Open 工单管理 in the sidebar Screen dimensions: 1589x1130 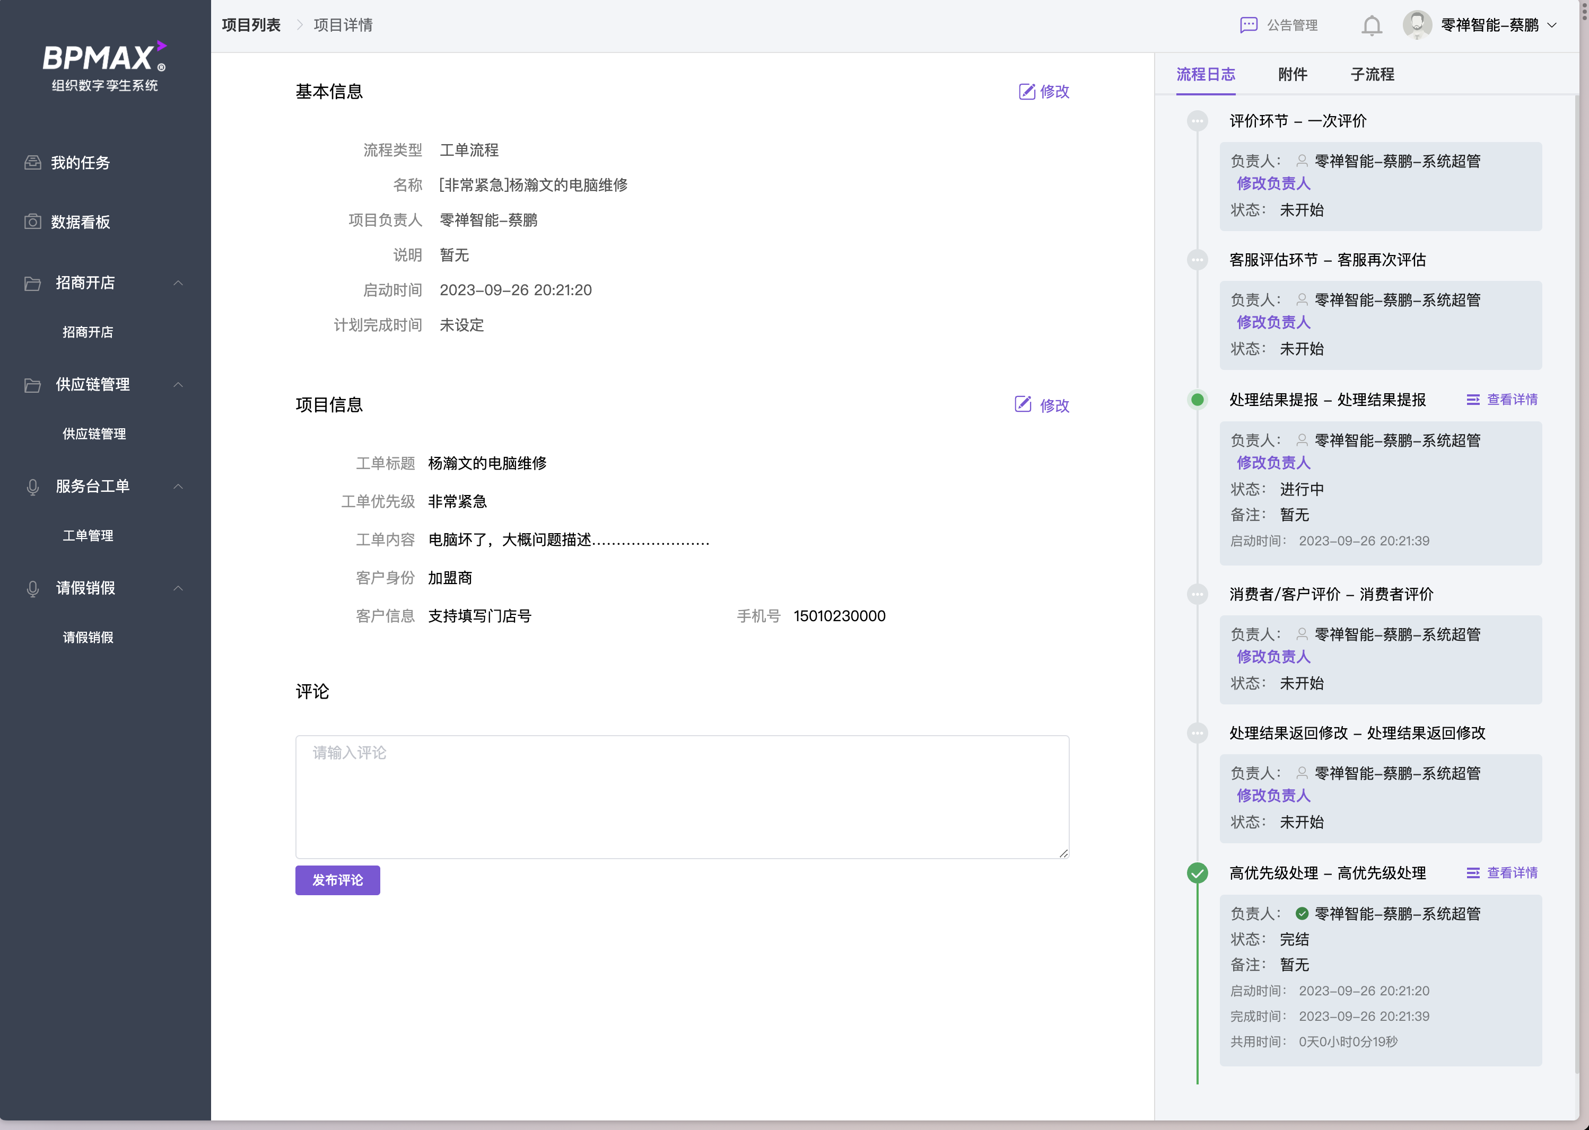[x=88, y=536]
